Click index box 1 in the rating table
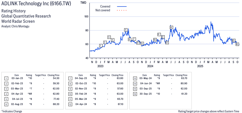This screenshot has width=242, height=113. (x=6, y=78)
